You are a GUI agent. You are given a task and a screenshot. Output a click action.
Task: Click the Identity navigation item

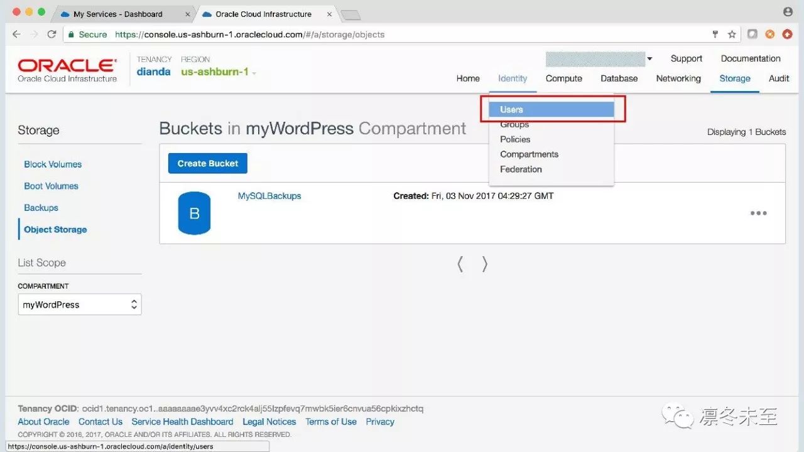tap(513, 78)
